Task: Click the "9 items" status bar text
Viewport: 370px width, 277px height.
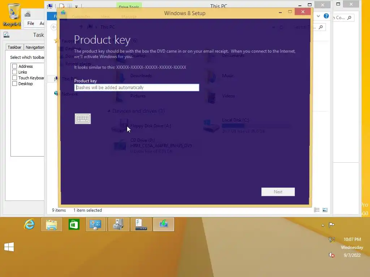Action: pyautogui.click(x=59, y=210)
